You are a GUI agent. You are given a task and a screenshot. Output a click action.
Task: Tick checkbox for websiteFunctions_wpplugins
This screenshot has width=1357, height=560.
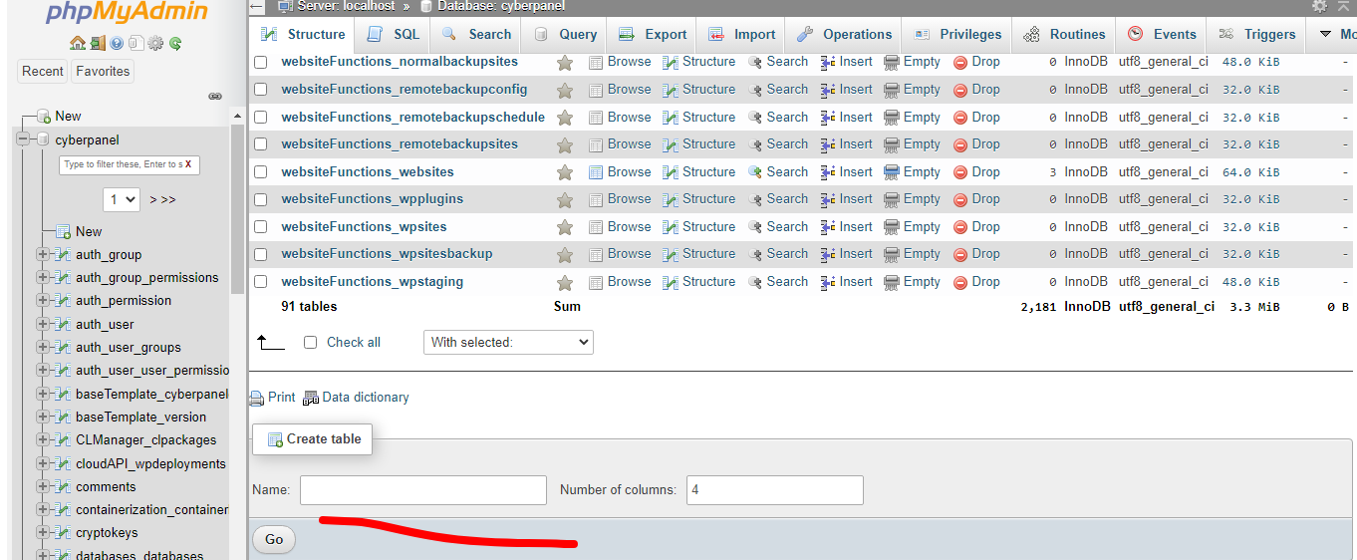coord(261,199)
